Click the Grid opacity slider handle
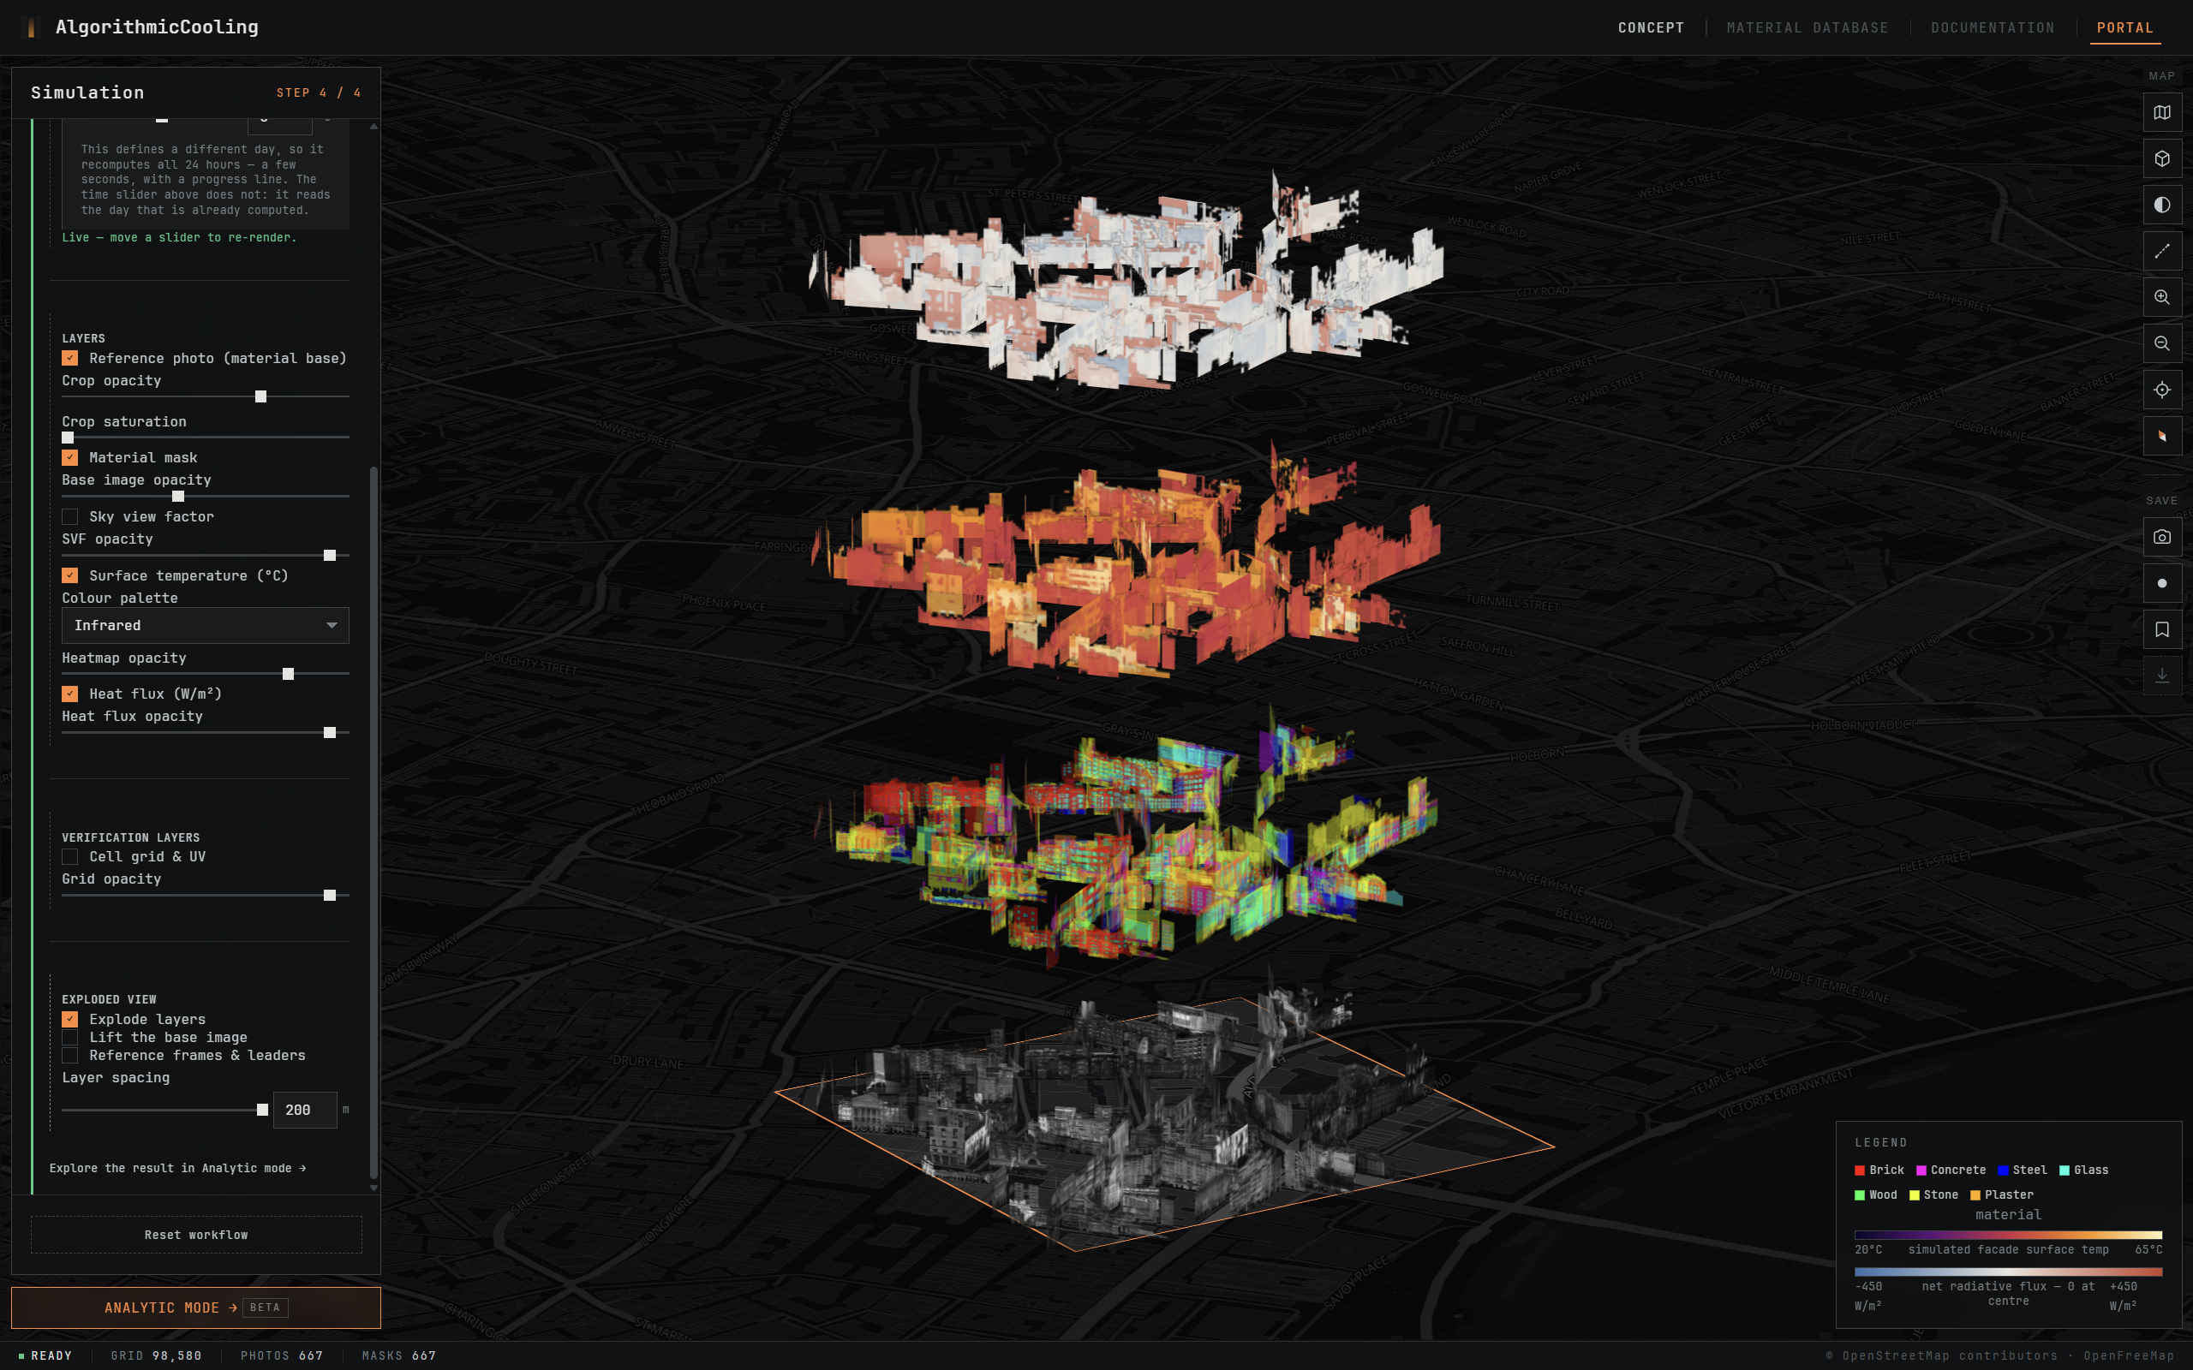This screenshot has height=1370, width=2193. 330,896
